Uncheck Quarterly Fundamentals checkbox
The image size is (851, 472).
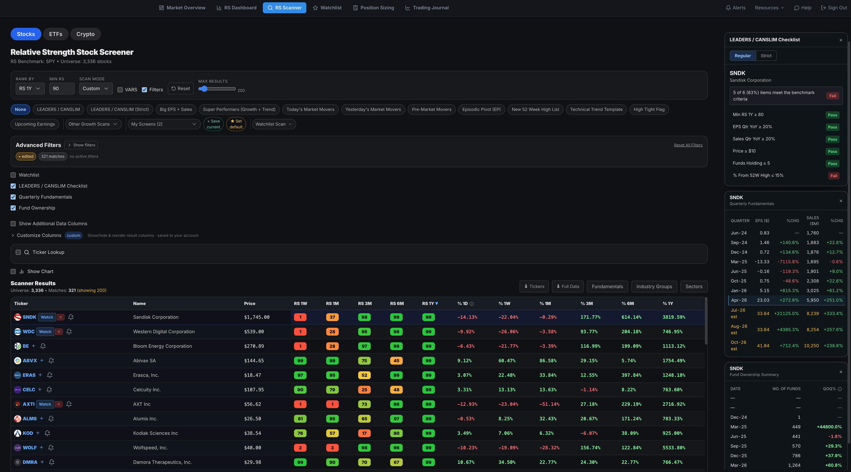(x=13, y=197)
